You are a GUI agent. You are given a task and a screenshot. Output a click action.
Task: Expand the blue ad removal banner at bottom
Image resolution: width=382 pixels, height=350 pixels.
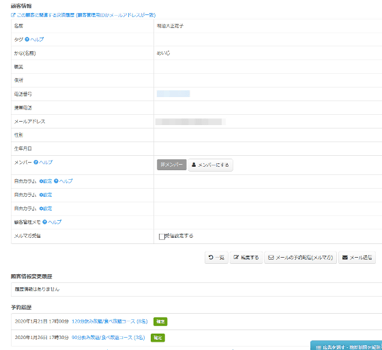coord(347,346)
